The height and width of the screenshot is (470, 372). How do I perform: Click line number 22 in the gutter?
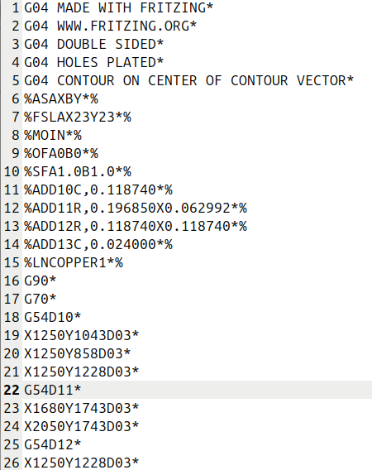[12, 390]
